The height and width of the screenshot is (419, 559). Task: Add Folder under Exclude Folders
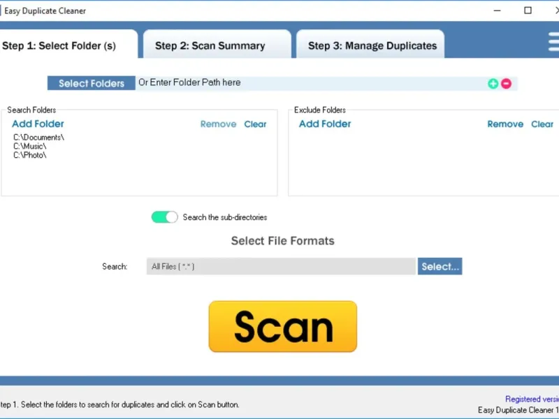tap(325, 124)
